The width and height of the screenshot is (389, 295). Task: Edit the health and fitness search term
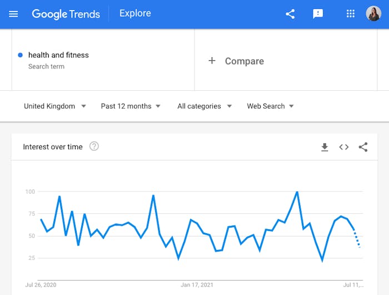(x=58, y=55)
